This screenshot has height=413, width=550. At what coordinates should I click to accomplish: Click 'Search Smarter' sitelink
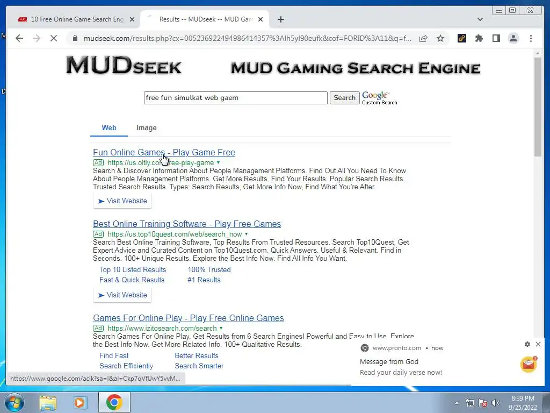point(199,366)
